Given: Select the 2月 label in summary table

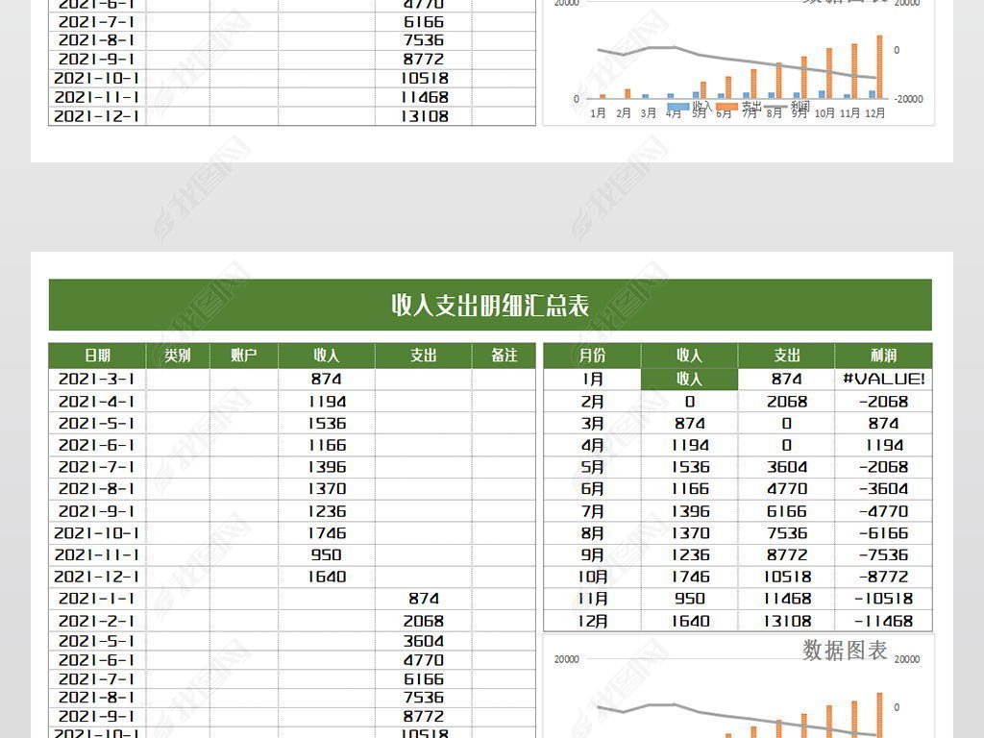Looking at the screenshot, I should point(592,402).
